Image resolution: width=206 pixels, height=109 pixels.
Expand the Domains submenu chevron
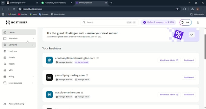(x=33, y=45)
